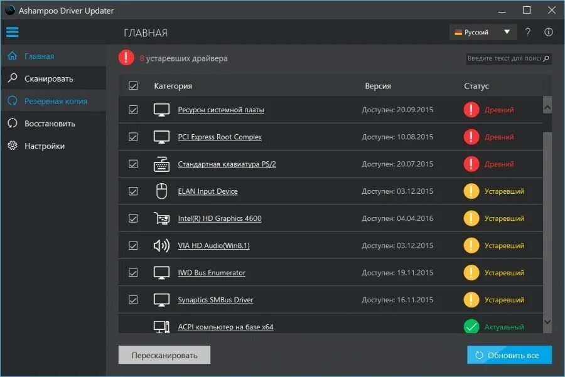Image resolution: width=565 pixels, height=377 pixels.
Task: Click the info icon in header
Action: tap(549, 32)
